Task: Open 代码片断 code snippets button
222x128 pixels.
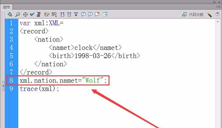Action: tap(196, 14)
